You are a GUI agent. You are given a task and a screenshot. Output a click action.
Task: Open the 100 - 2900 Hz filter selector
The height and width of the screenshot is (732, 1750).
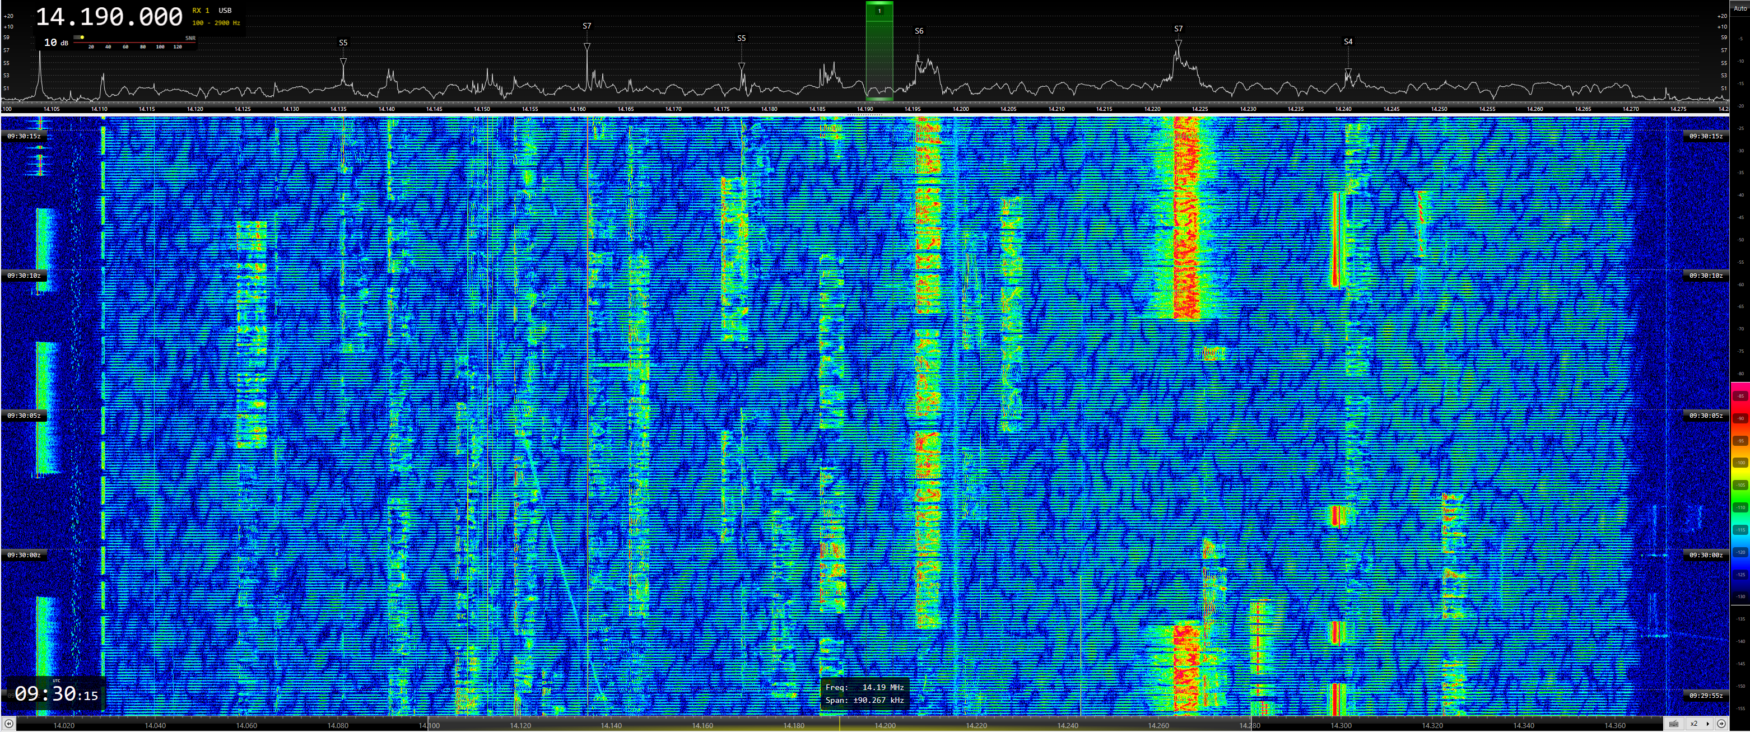tap(216, 23)
